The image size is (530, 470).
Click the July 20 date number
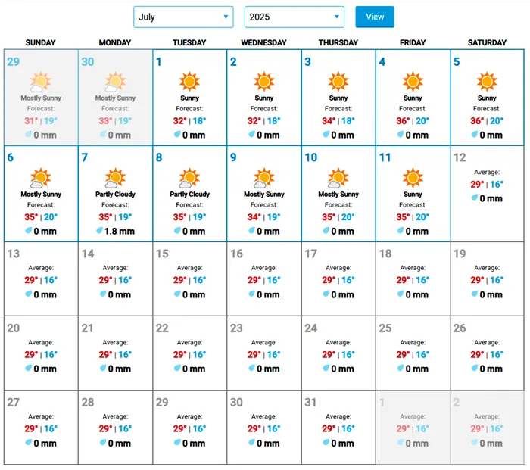tap(14, 328)
